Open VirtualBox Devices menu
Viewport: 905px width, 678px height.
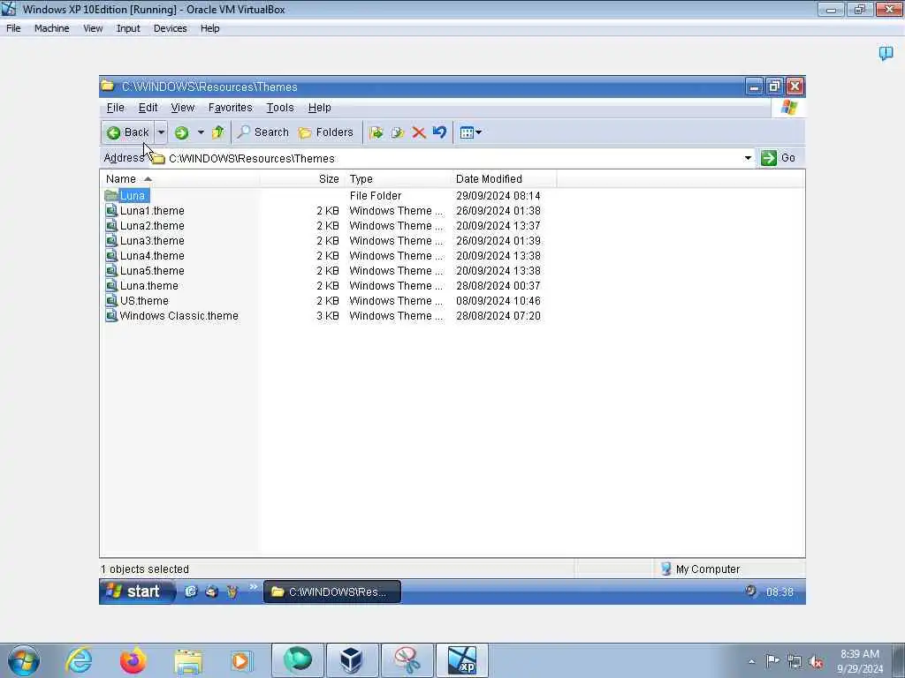(171, 28)
